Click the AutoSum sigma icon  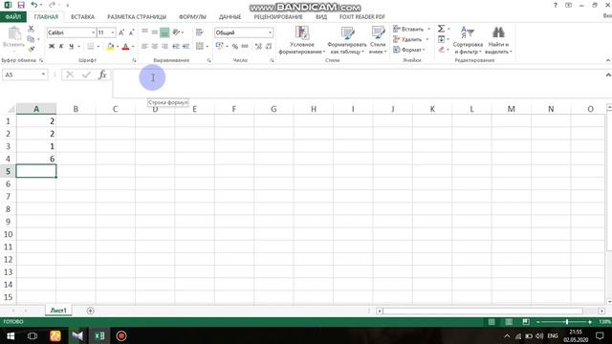click(x=441, y=29)
